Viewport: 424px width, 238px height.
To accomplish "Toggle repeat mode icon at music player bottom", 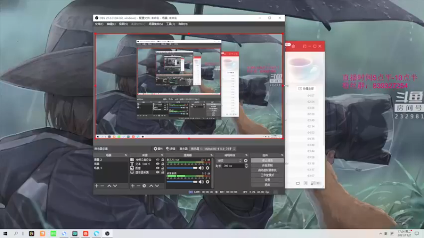I will pyautogui.click(x=298, y=183).
